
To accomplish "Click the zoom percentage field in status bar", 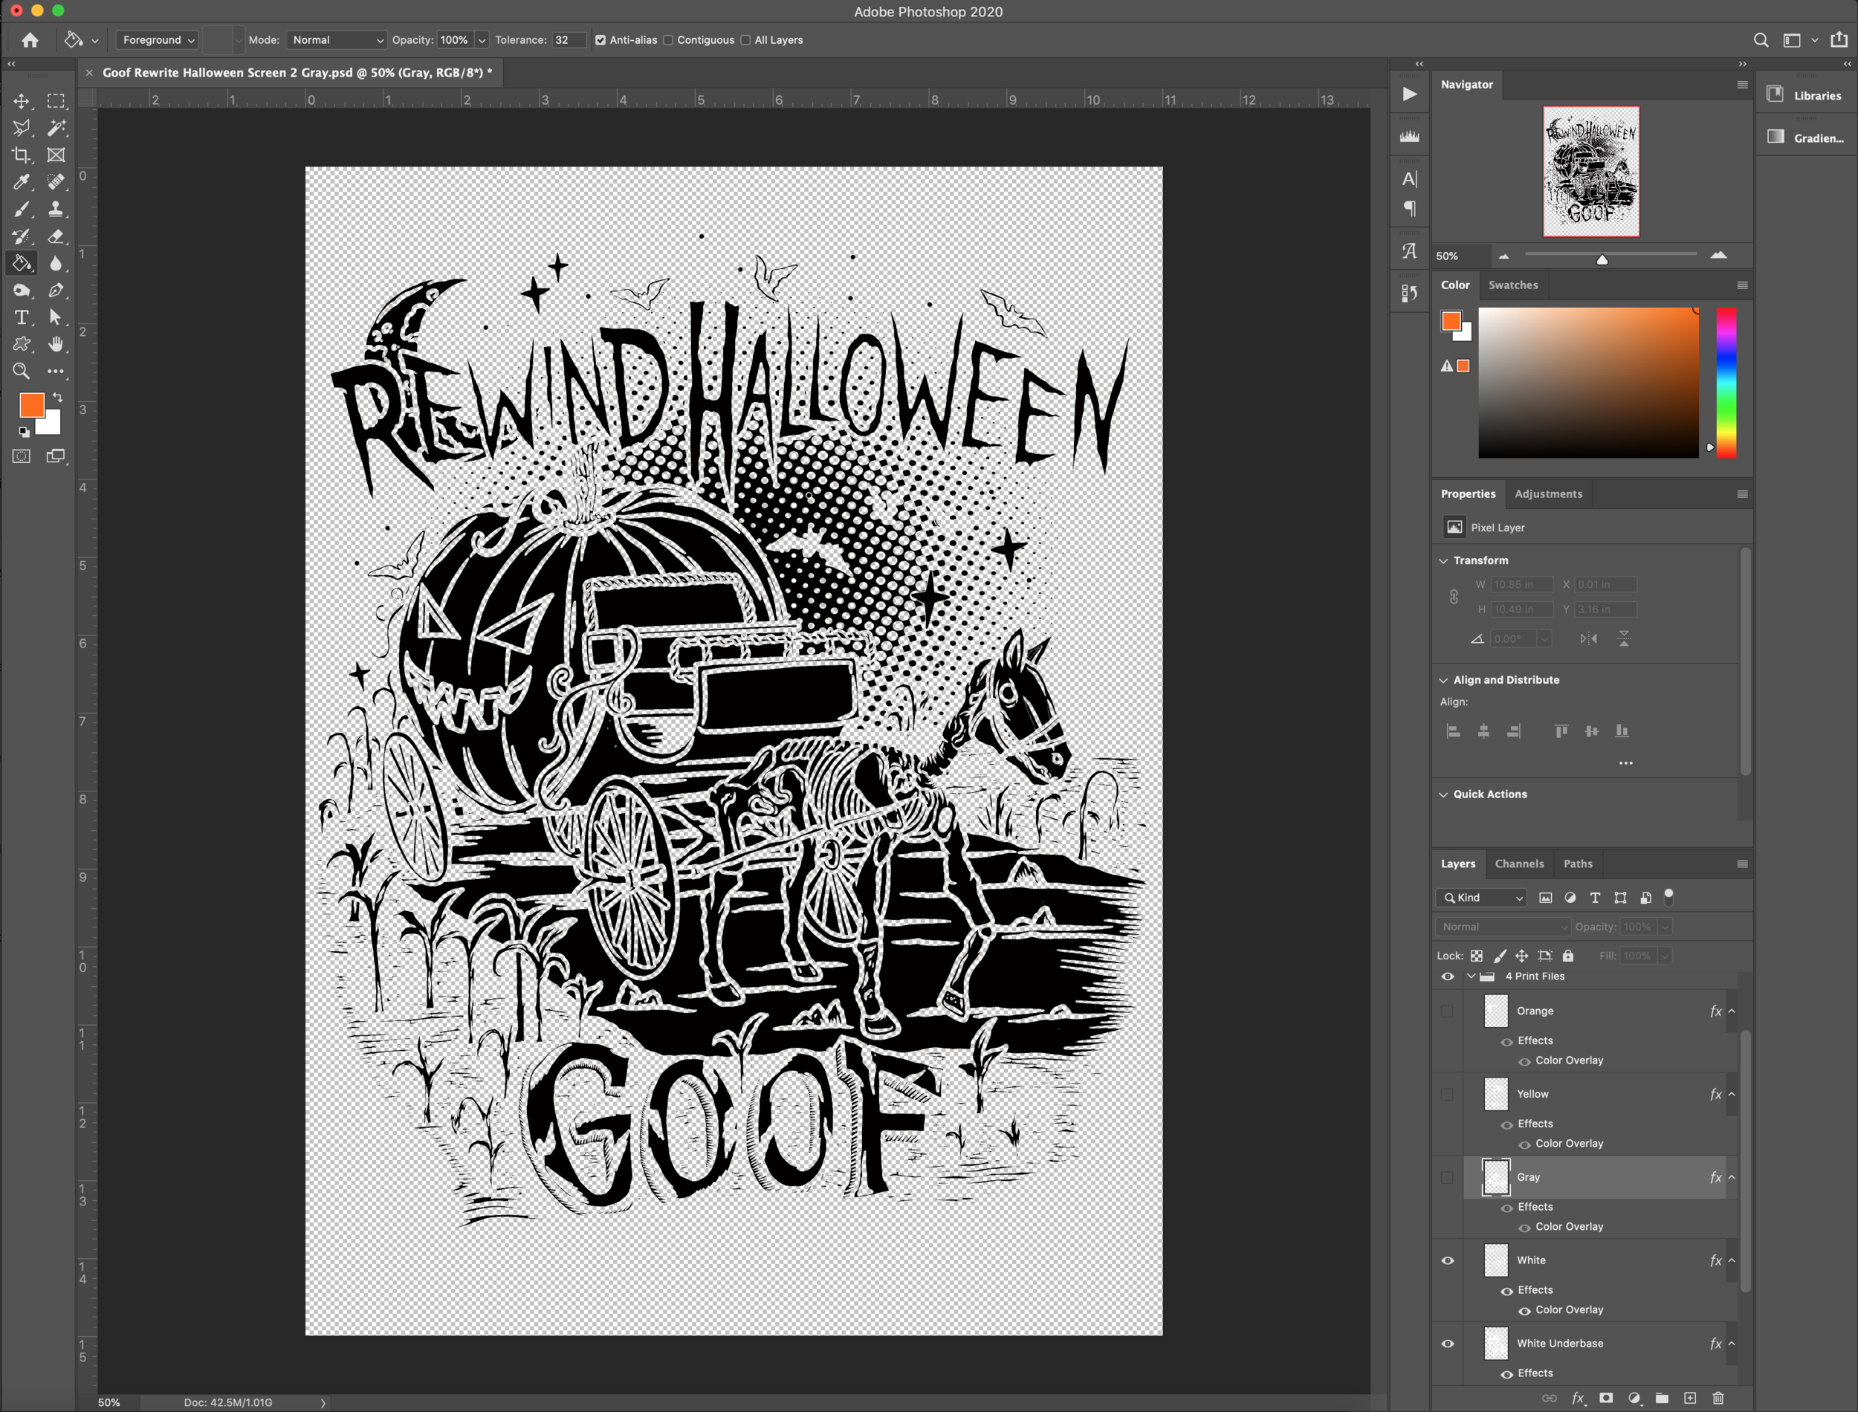I will coord(109,1402).
